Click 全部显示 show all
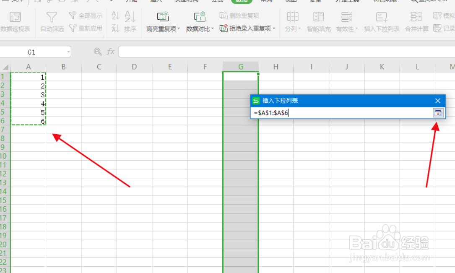Viewport: 455px width, 273px height. click(x=86, y=16)
